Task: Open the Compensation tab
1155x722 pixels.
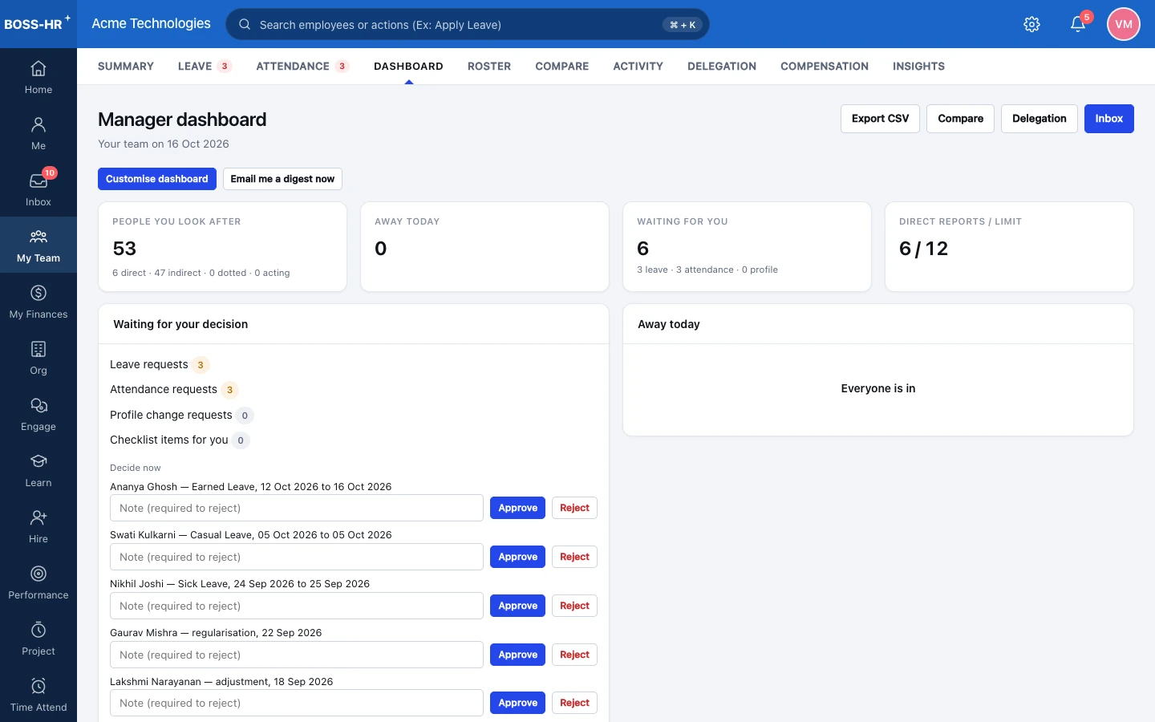Action: tap(825, 67)
